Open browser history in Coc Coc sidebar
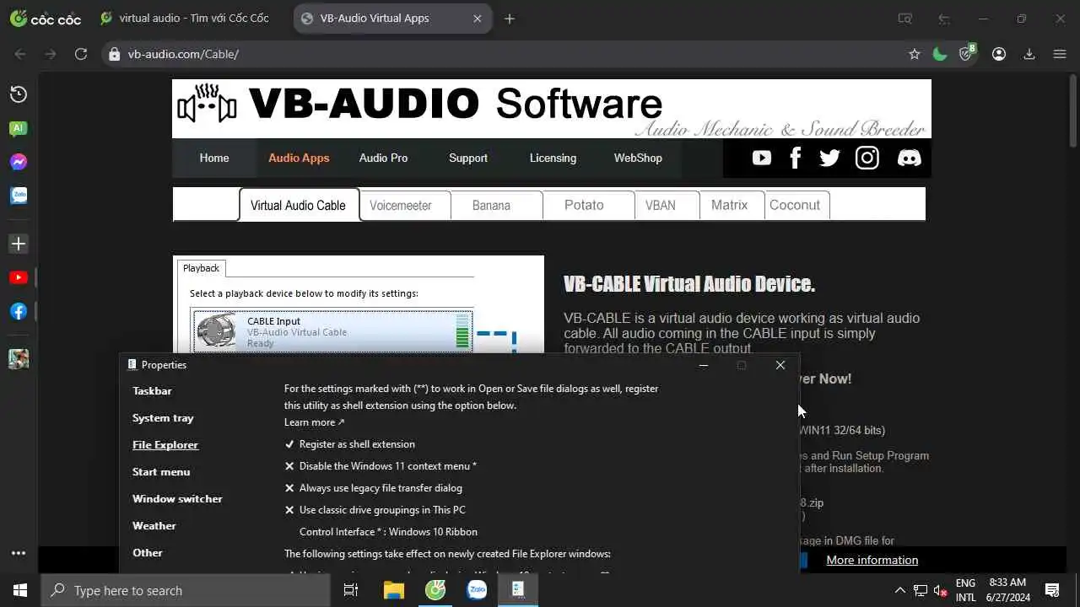The image size is (1080, 607). coord(19,94)
